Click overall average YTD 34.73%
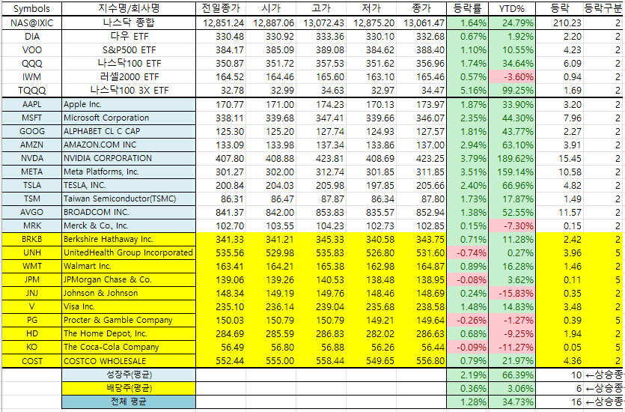This screenshot has height=412, width=625. pos(512,402)
